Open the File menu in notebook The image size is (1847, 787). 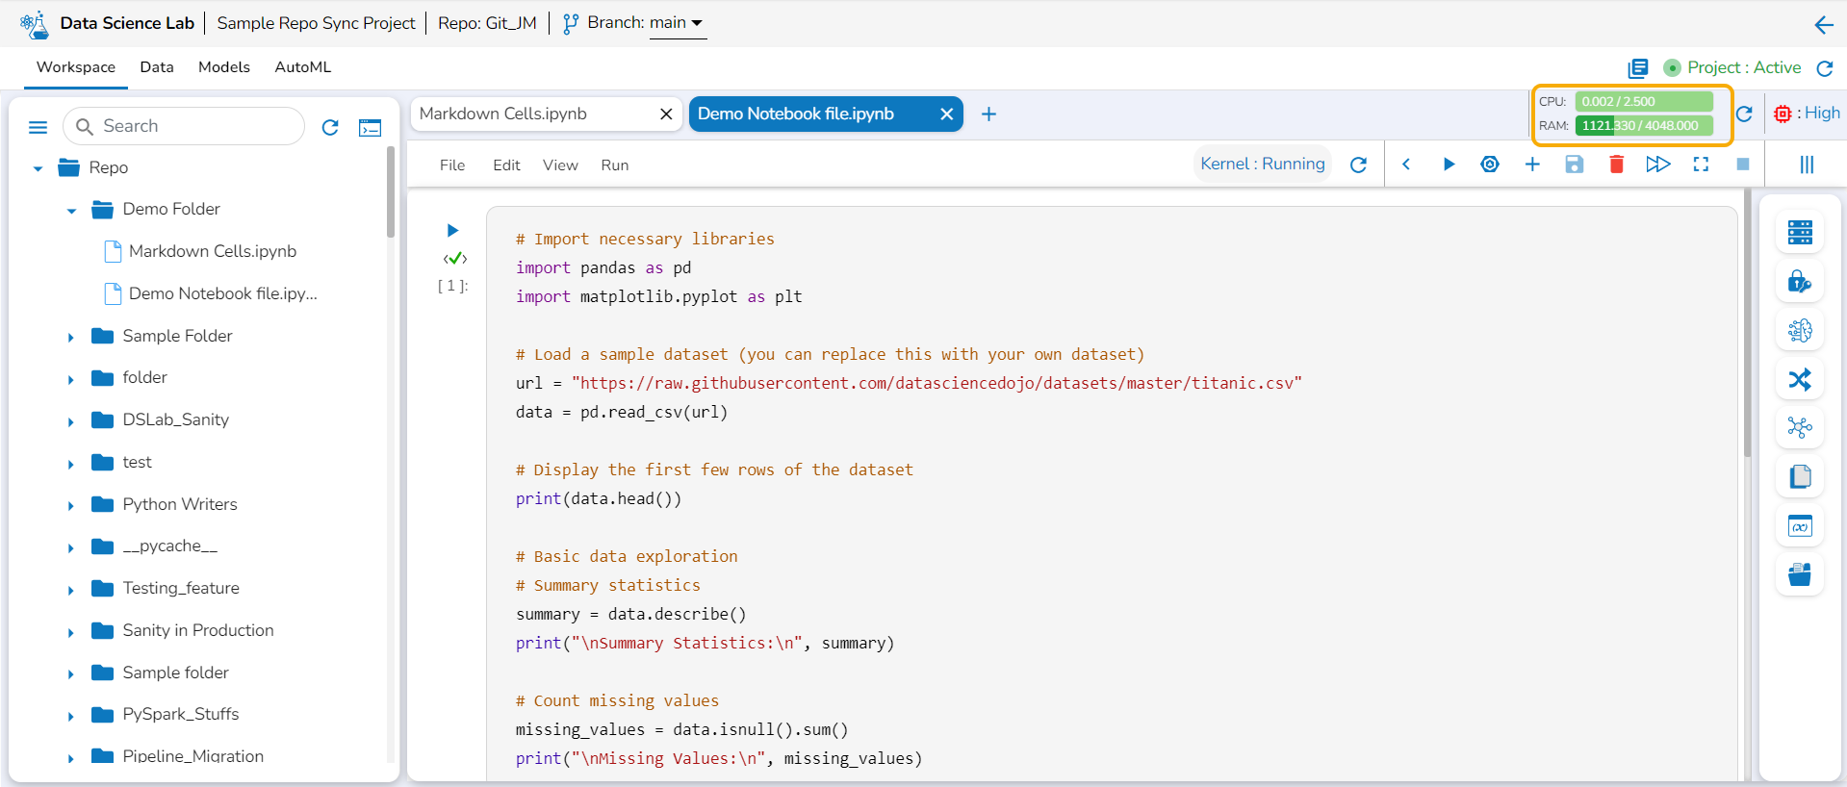(451, 165)
